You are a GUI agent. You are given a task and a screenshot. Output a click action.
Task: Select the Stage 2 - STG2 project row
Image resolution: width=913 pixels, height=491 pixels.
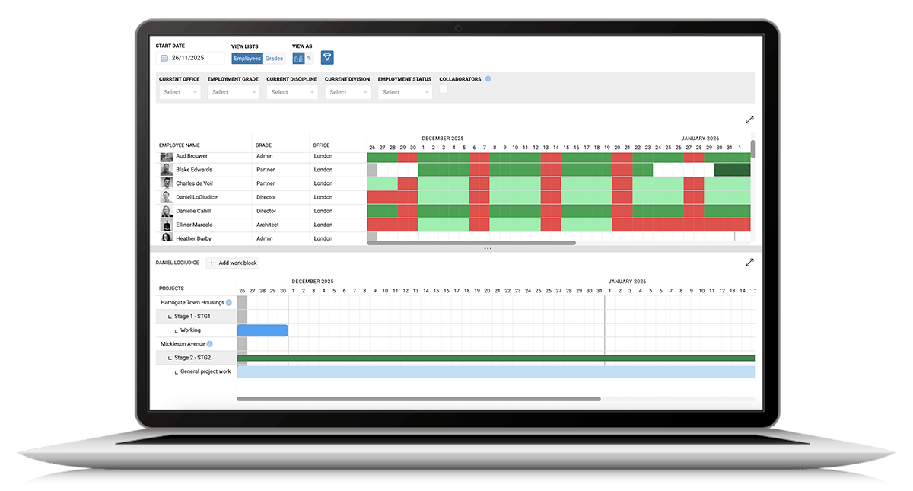194,358
